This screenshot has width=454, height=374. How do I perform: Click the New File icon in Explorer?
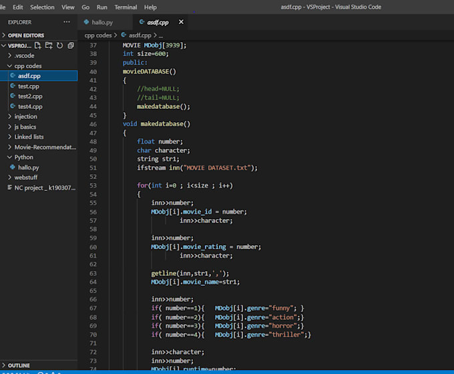pos(37,45)
